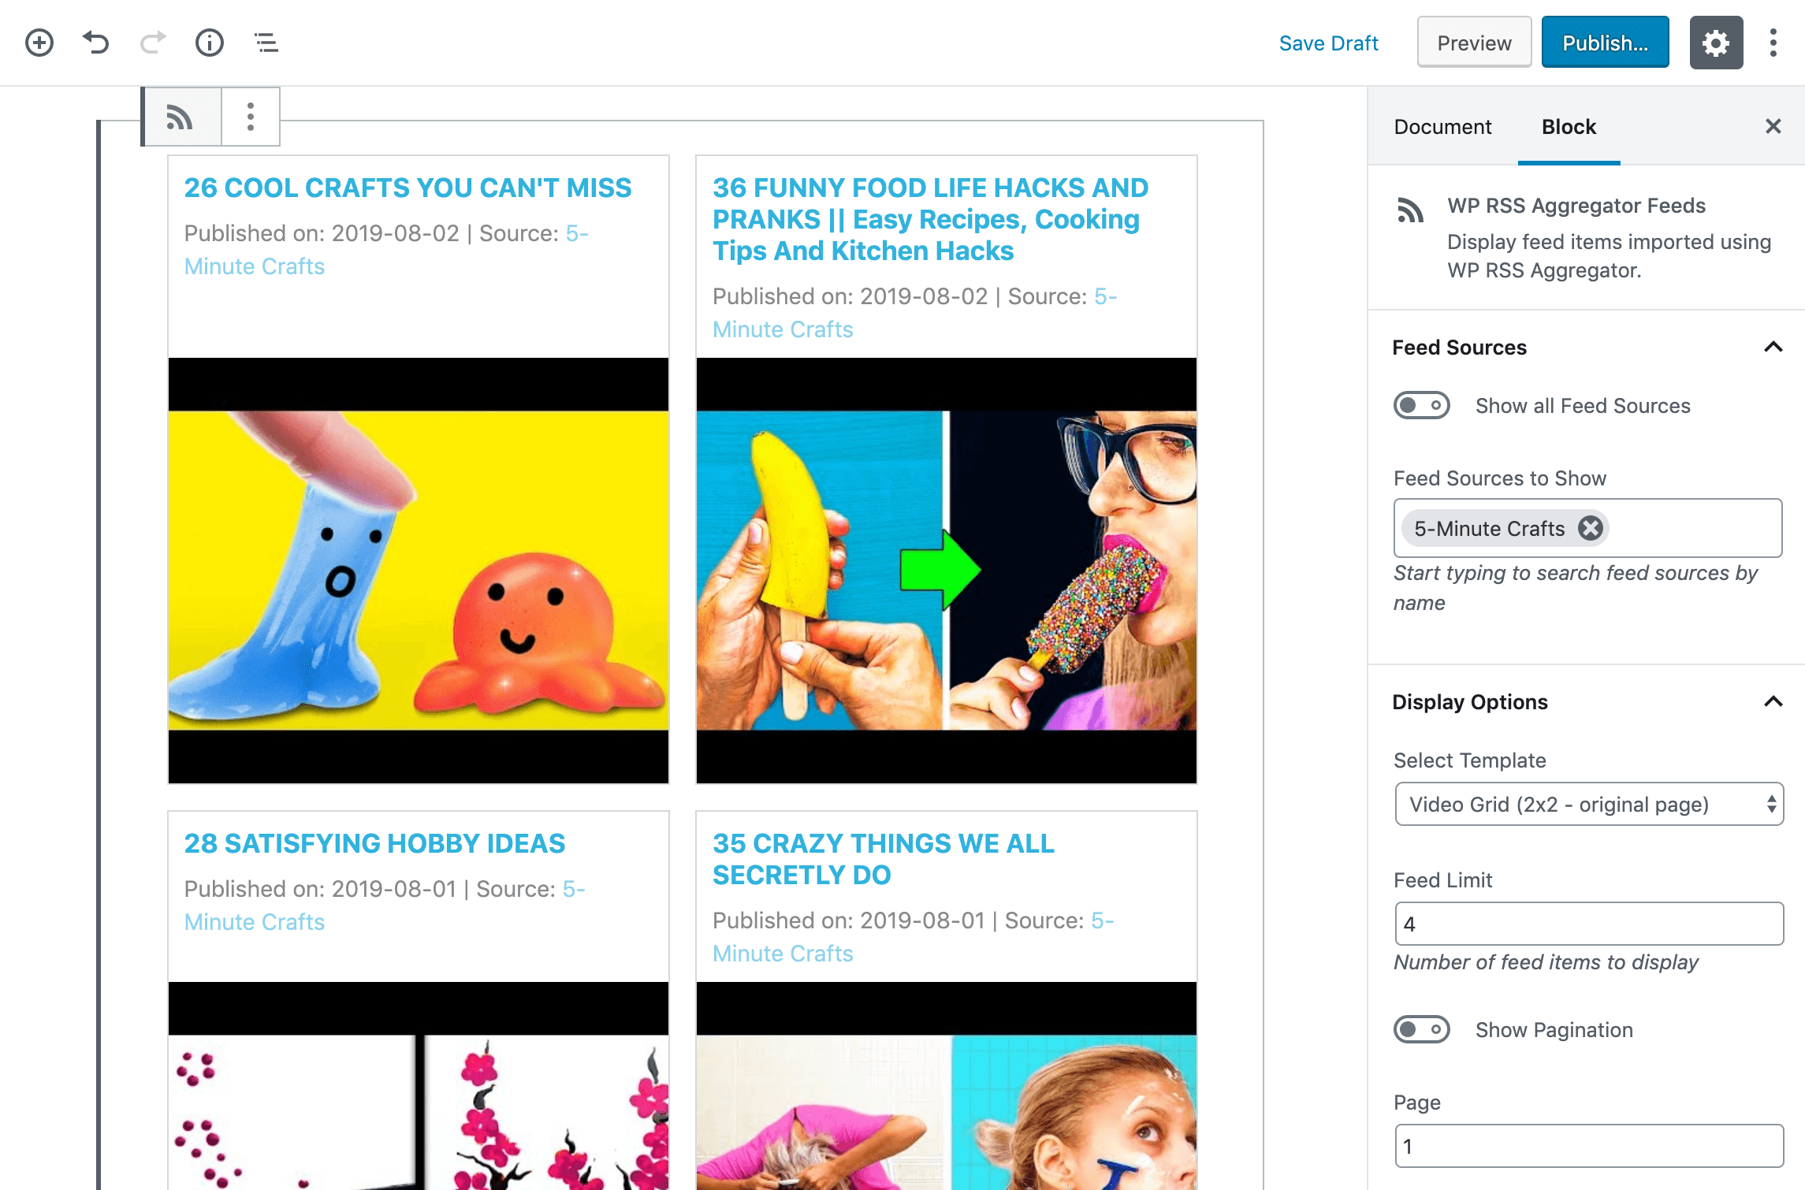Collapse the Feed Sources section

point(1773,347)
